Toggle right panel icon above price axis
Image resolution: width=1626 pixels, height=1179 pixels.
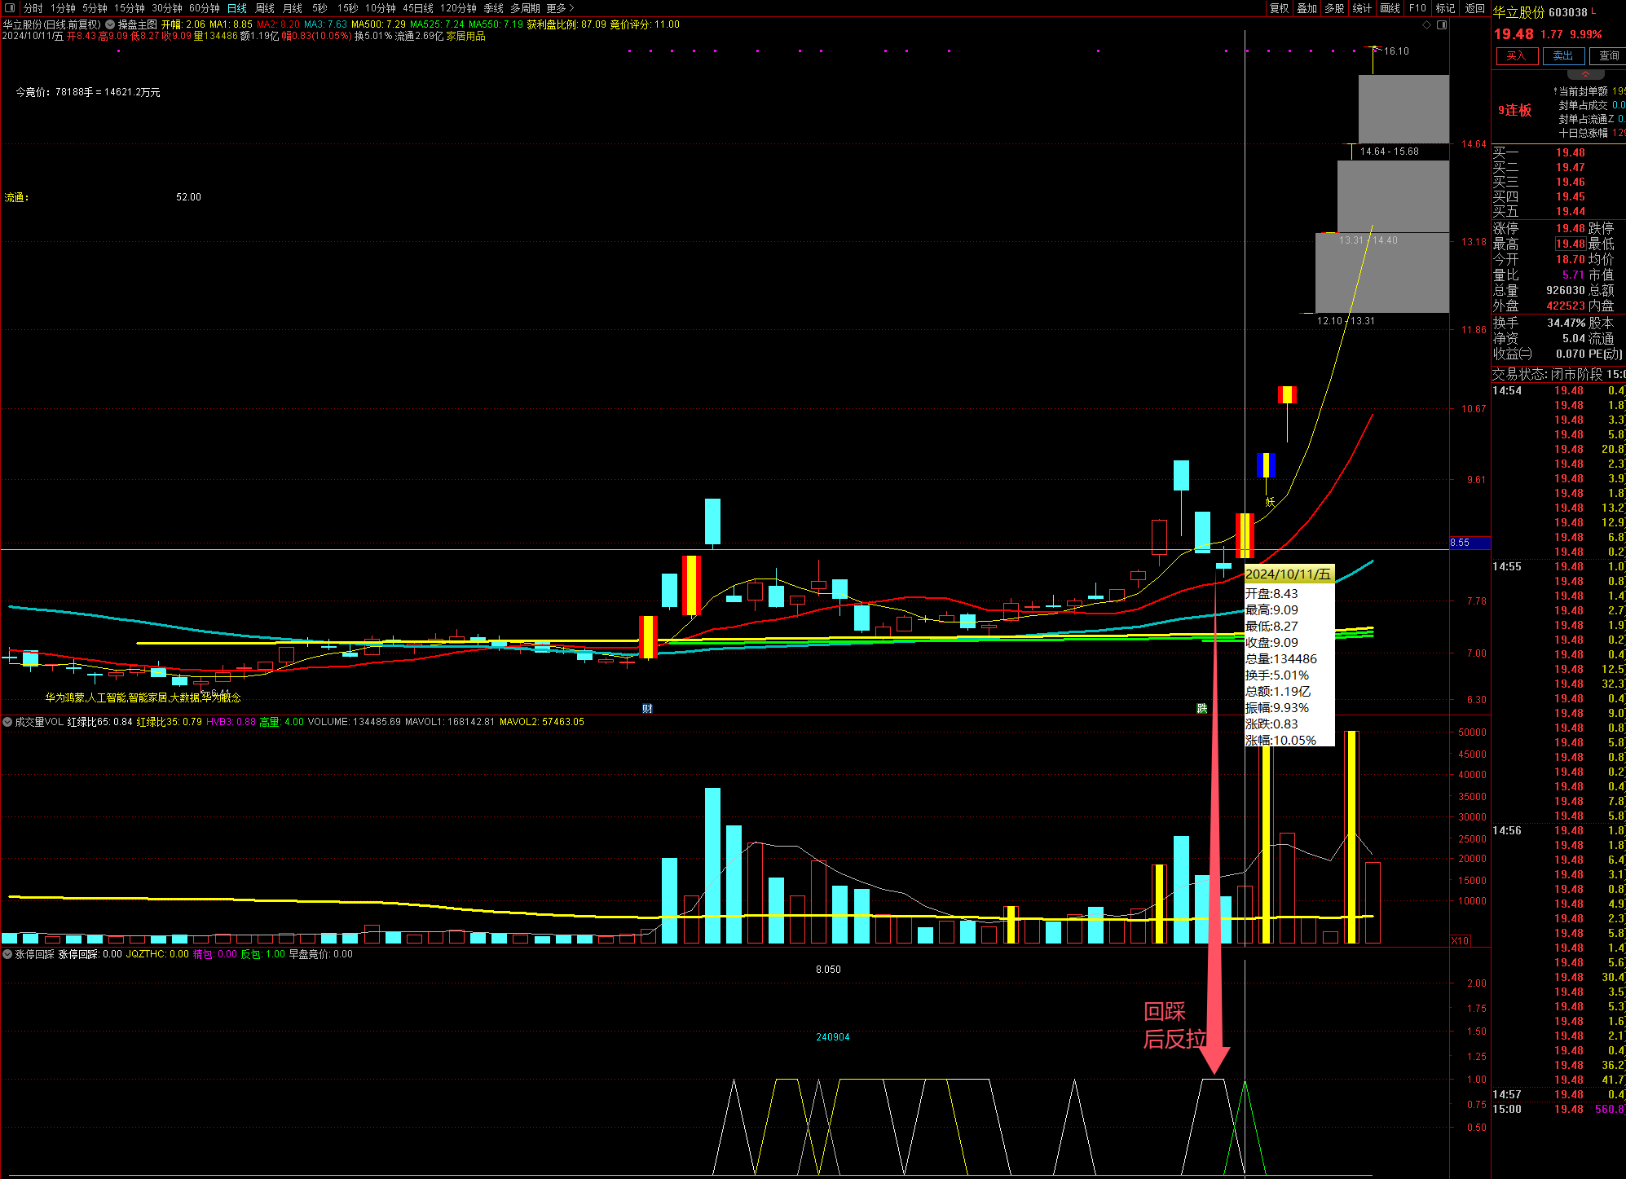[x=1441, y=25]
